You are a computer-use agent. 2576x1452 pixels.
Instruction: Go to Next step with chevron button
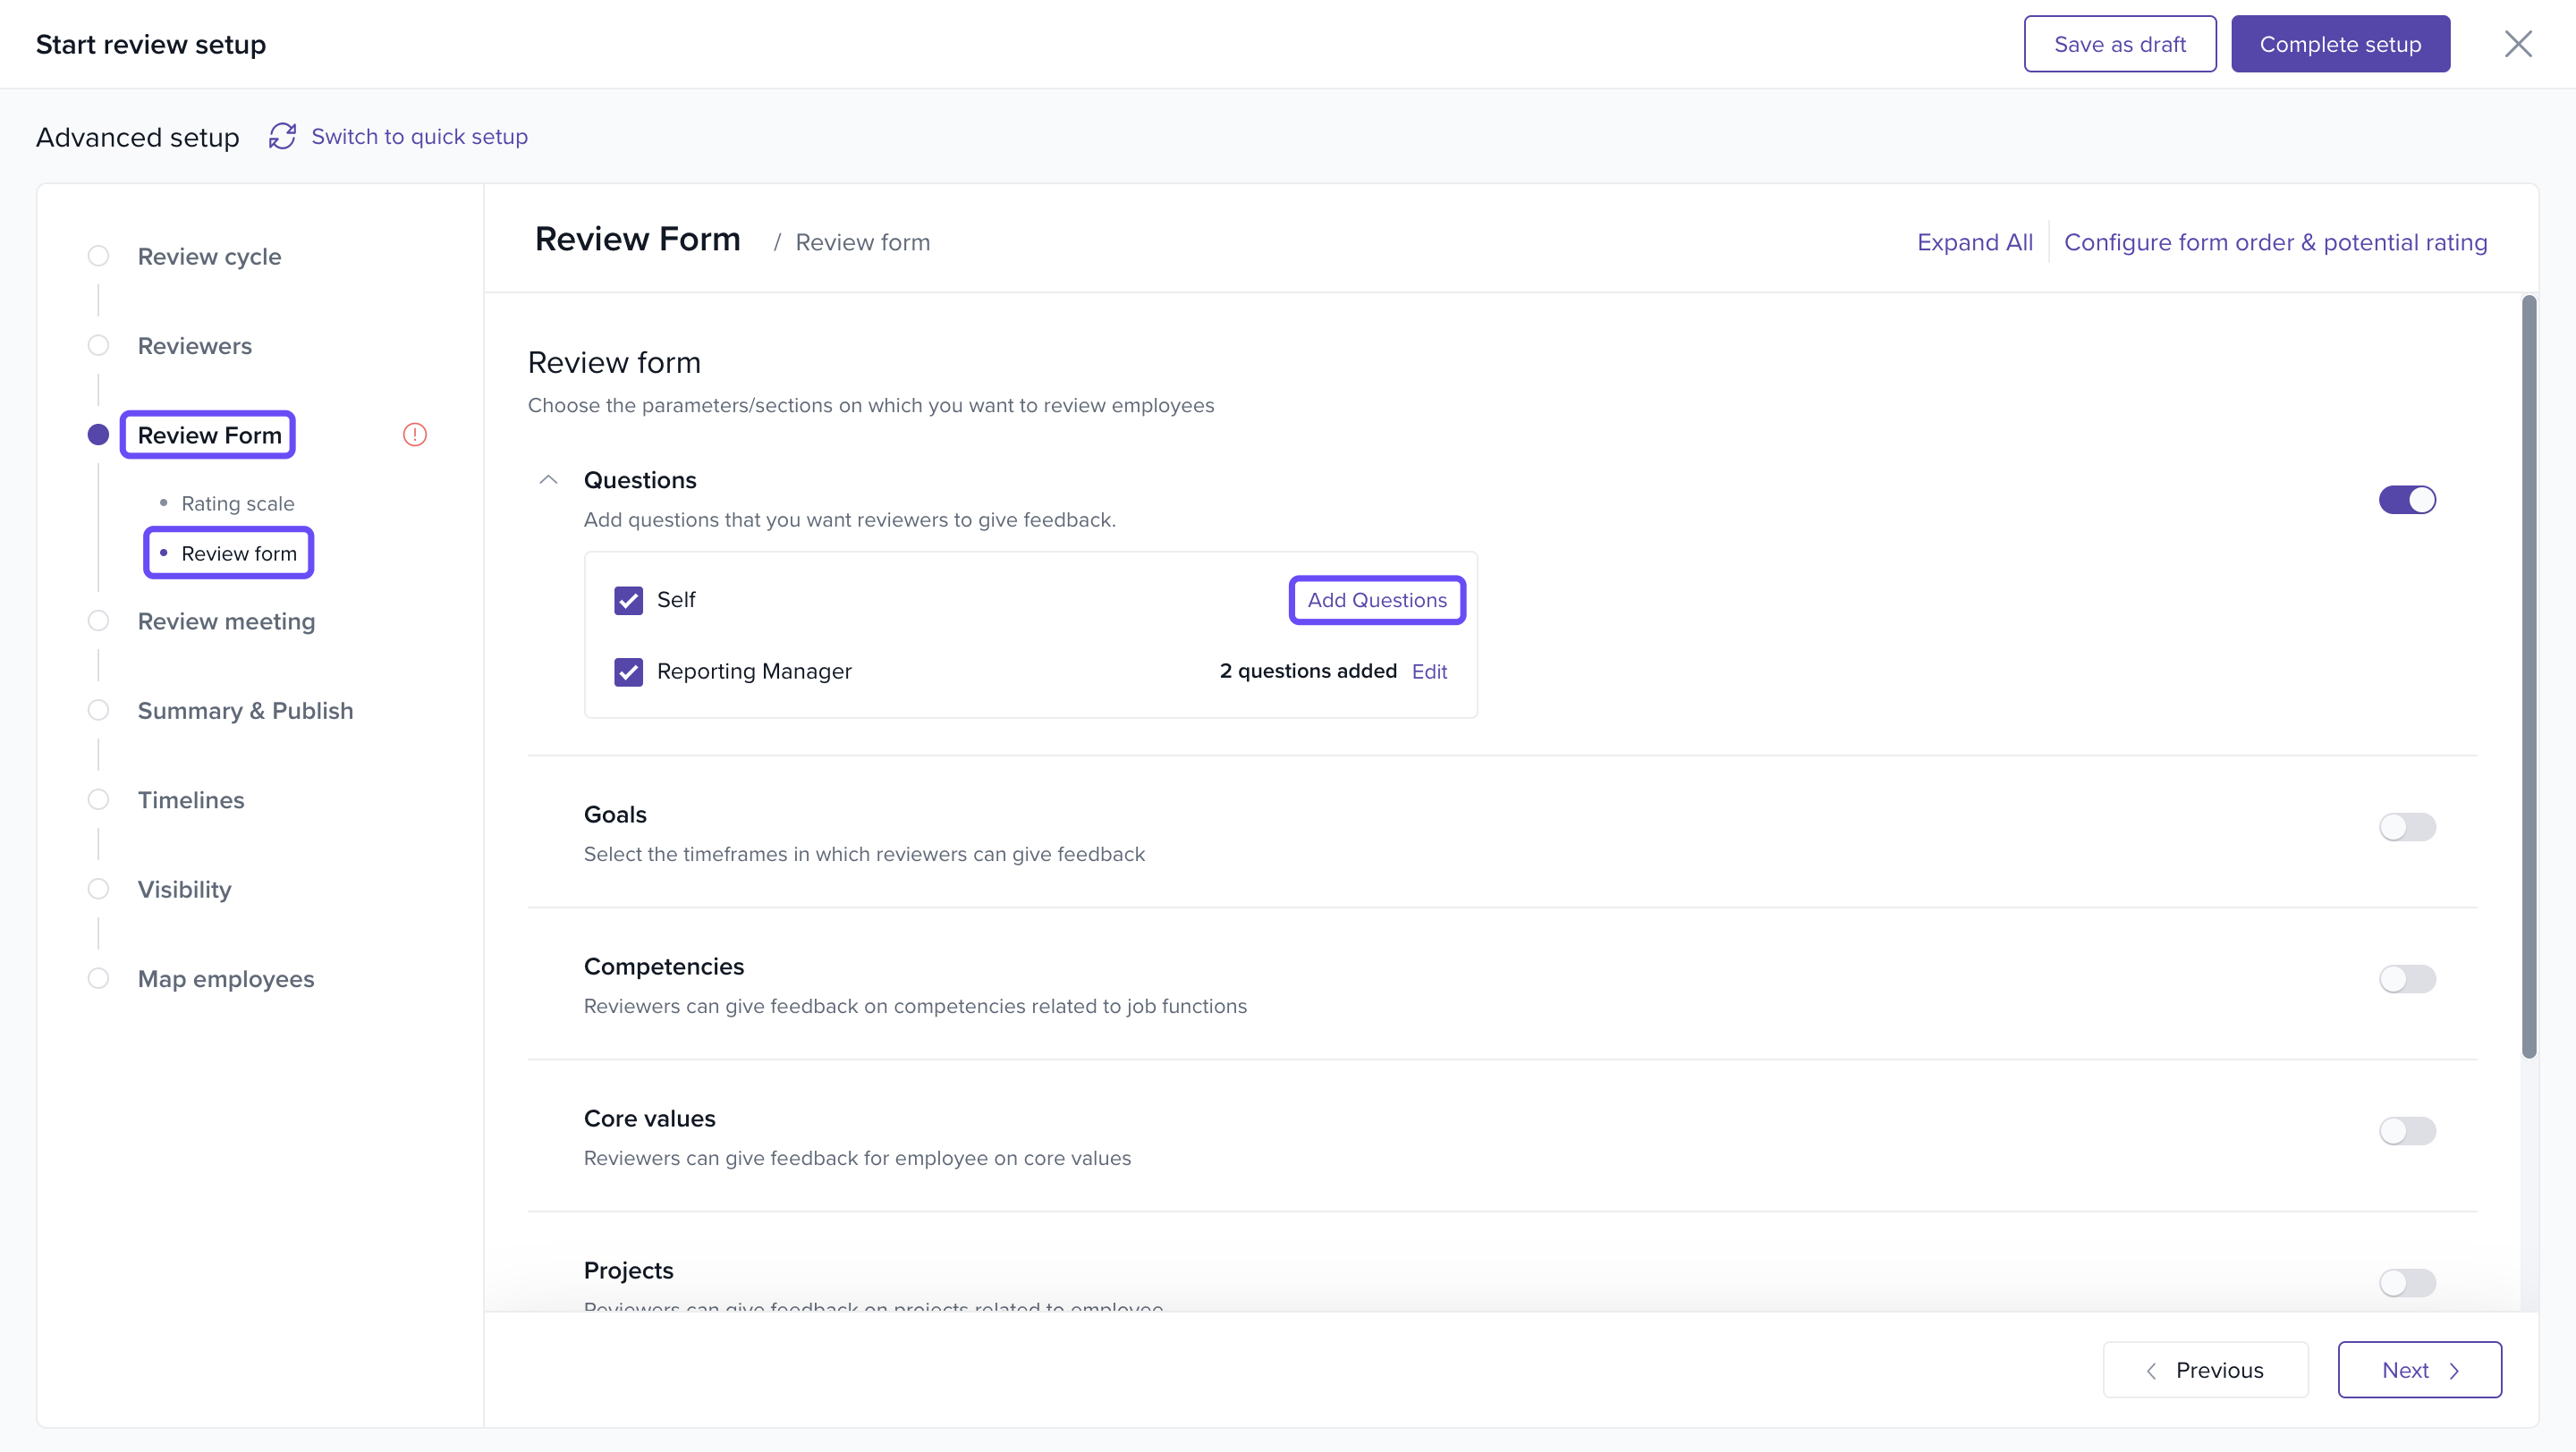(x=2419, y=1369)
